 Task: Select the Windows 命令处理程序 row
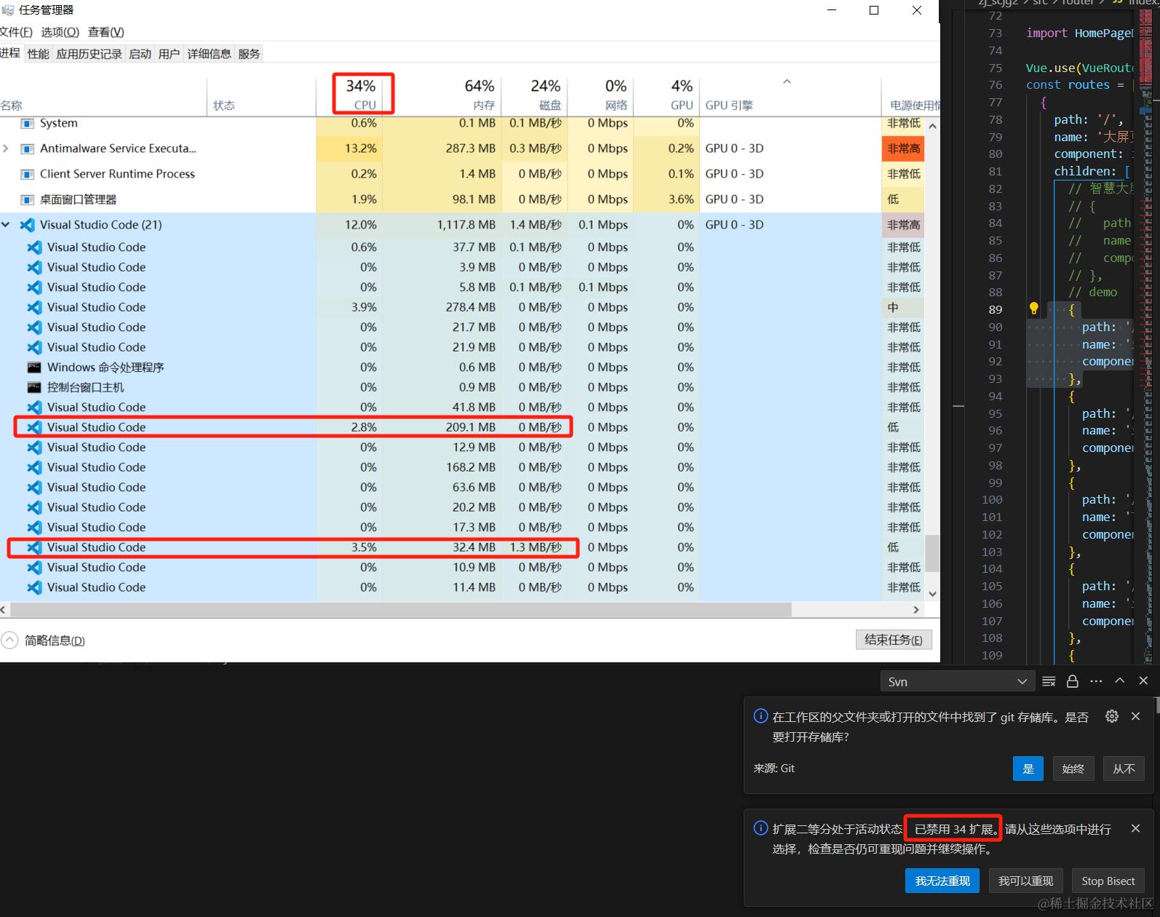point(462,368)
